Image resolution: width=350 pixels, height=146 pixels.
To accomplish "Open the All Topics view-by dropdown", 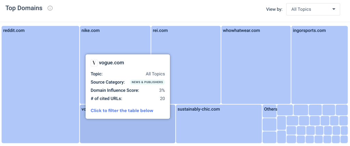I will pos(313,9).
